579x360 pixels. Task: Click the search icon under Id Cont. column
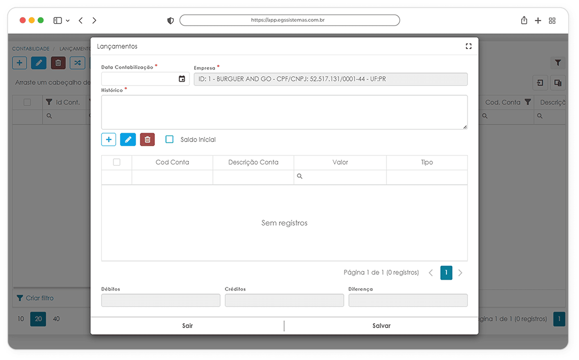coord(49,116)
